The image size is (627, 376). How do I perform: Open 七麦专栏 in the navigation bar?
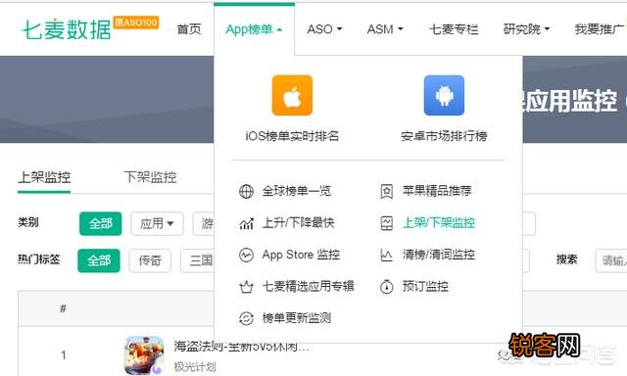(454, 29)
